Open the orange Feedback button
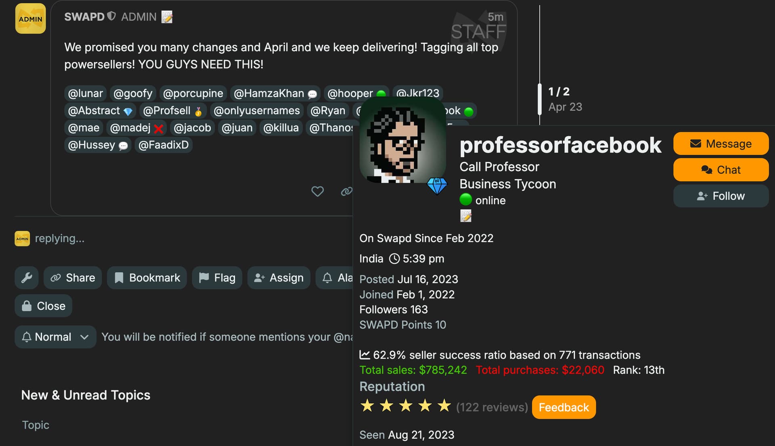 click(x=564, y=407)
